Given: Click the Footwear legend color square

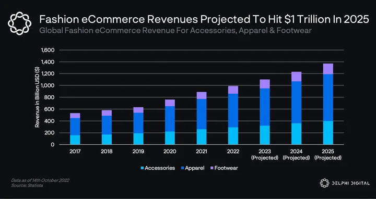Looking at the screenshot, I should [211, 168].
